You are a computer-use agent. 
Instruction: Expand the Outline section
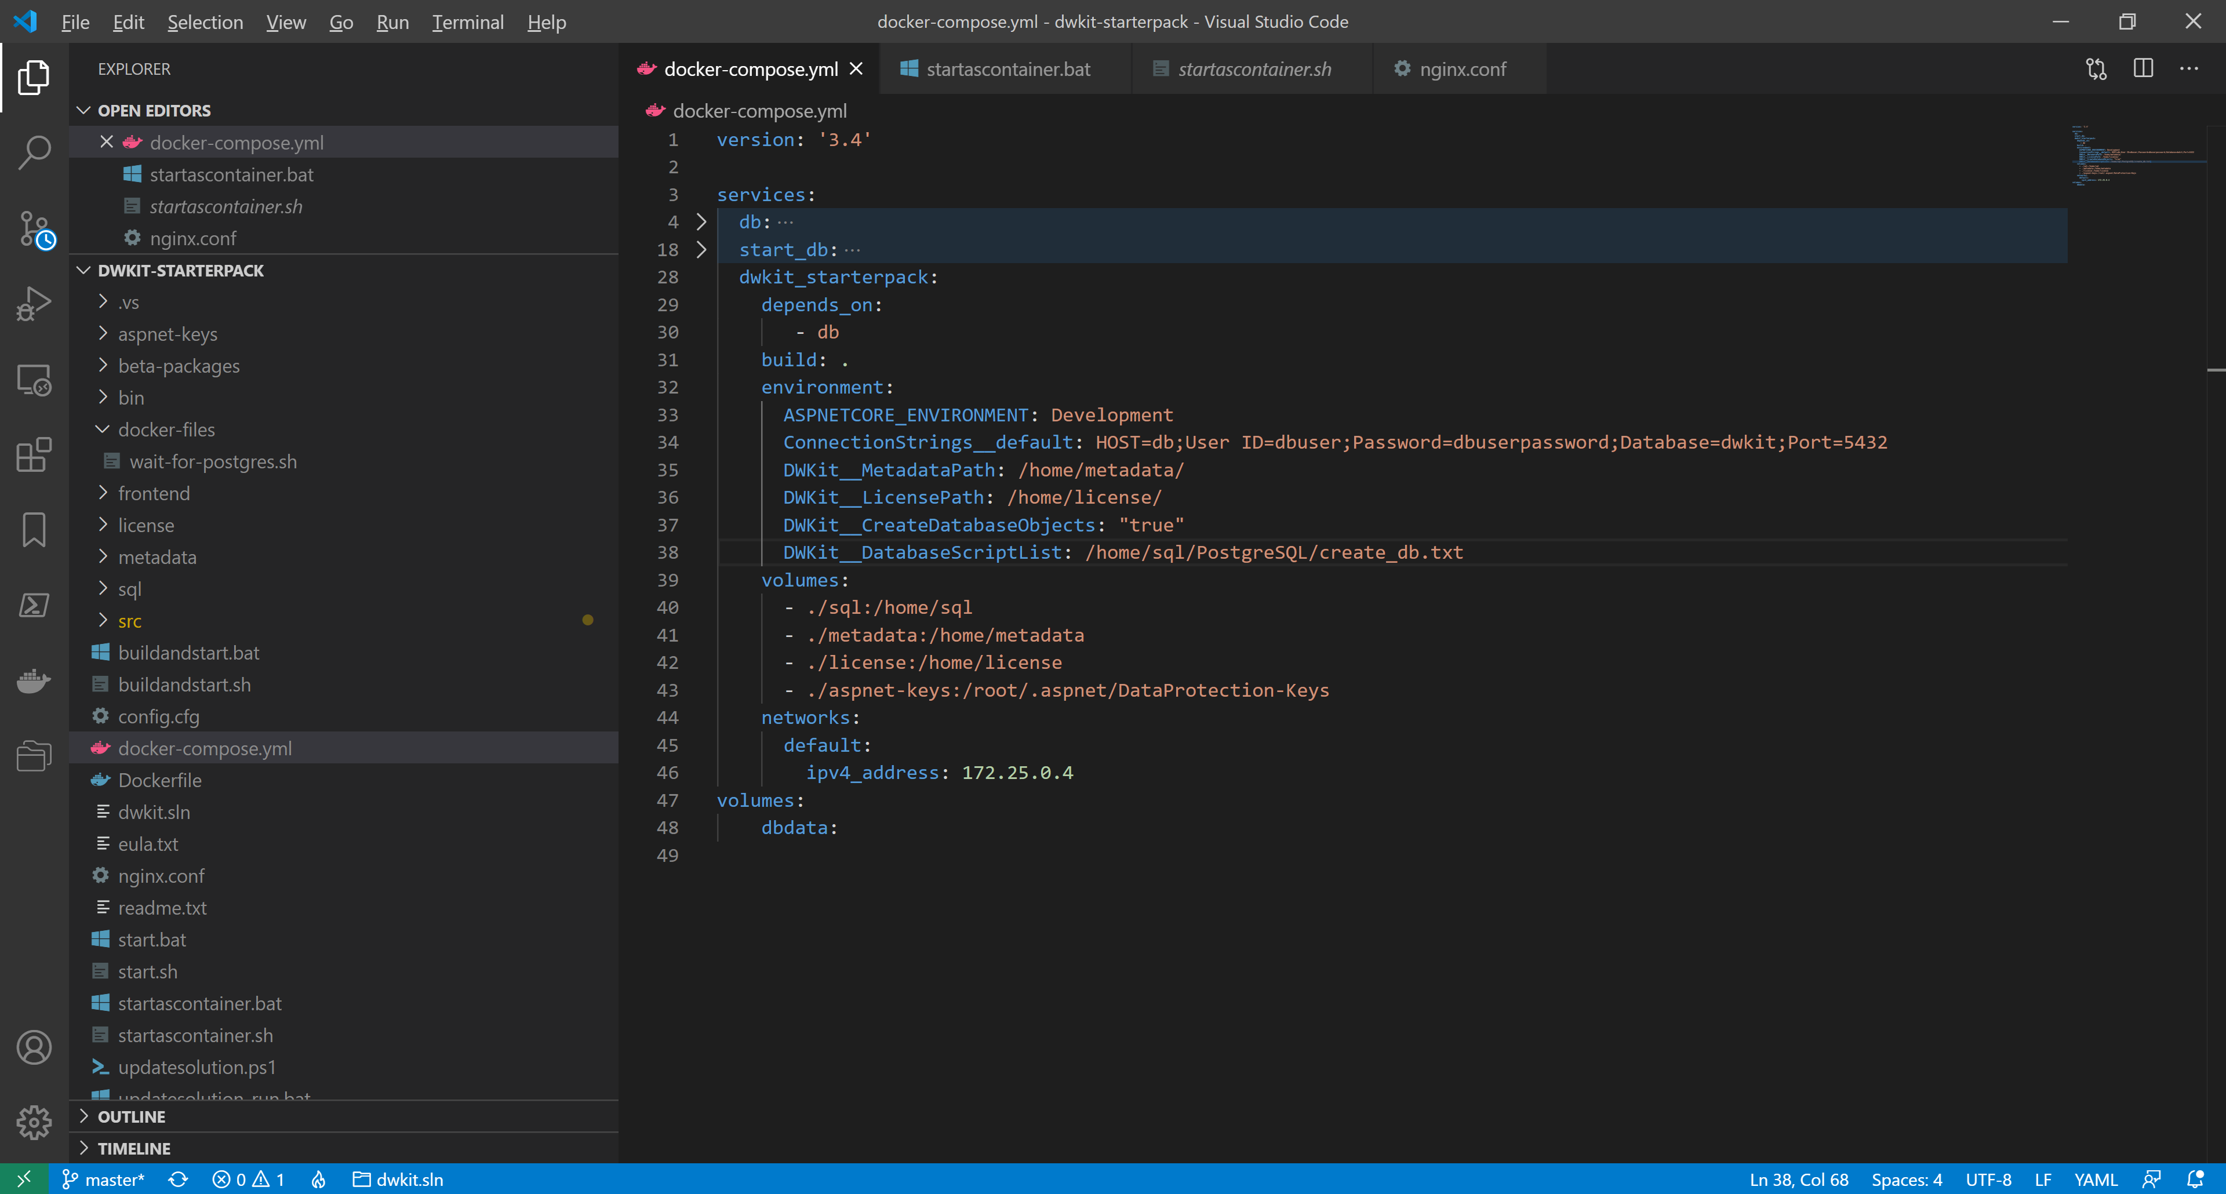(x=84, y=1116)
